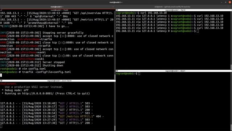
Task: Switch to the root@node1 tab
Action: 57,7
